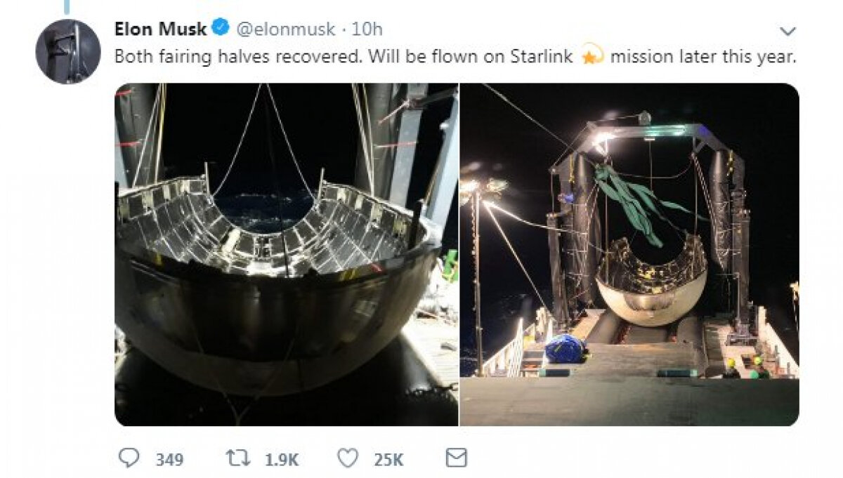Screen dimensions: 843x478
Task: Like the tweet with the heart icon
Action: click(348, 458)
